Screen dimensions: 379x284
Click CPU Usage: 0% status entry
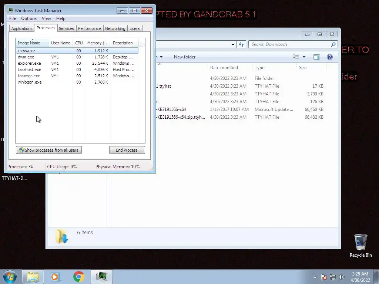[62, 167]
